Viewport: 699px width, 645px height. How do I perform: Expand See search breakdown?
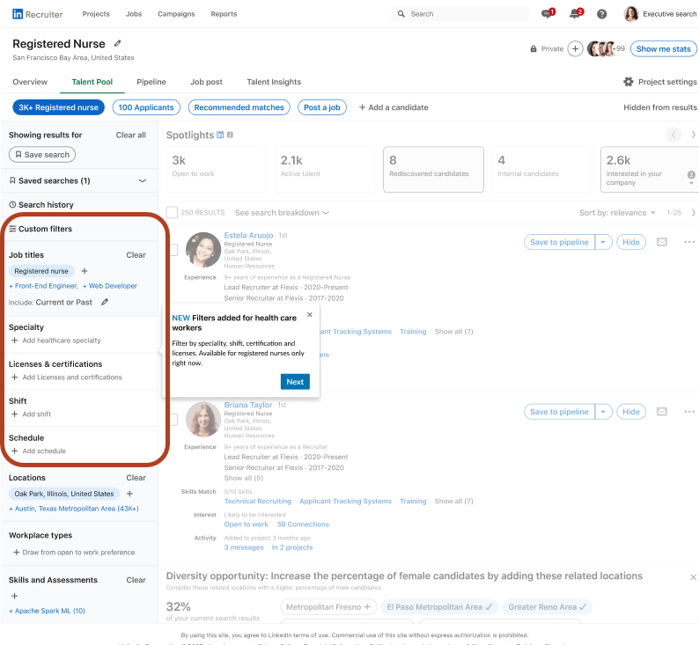pos(282,212)
